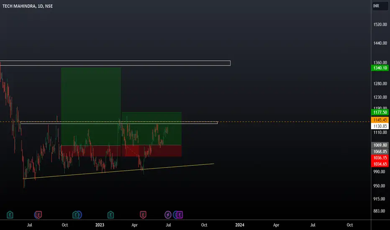Image resolution: width=390 pixels, height=230 pixels.
Task: Click the 1520.00 price scale value
Action: tap(380, 24)
